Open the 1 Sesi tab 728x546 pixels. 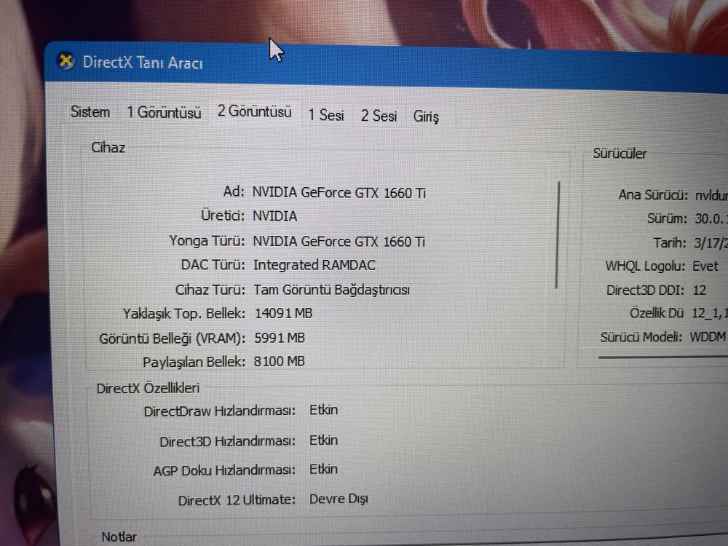coord(326,115)
